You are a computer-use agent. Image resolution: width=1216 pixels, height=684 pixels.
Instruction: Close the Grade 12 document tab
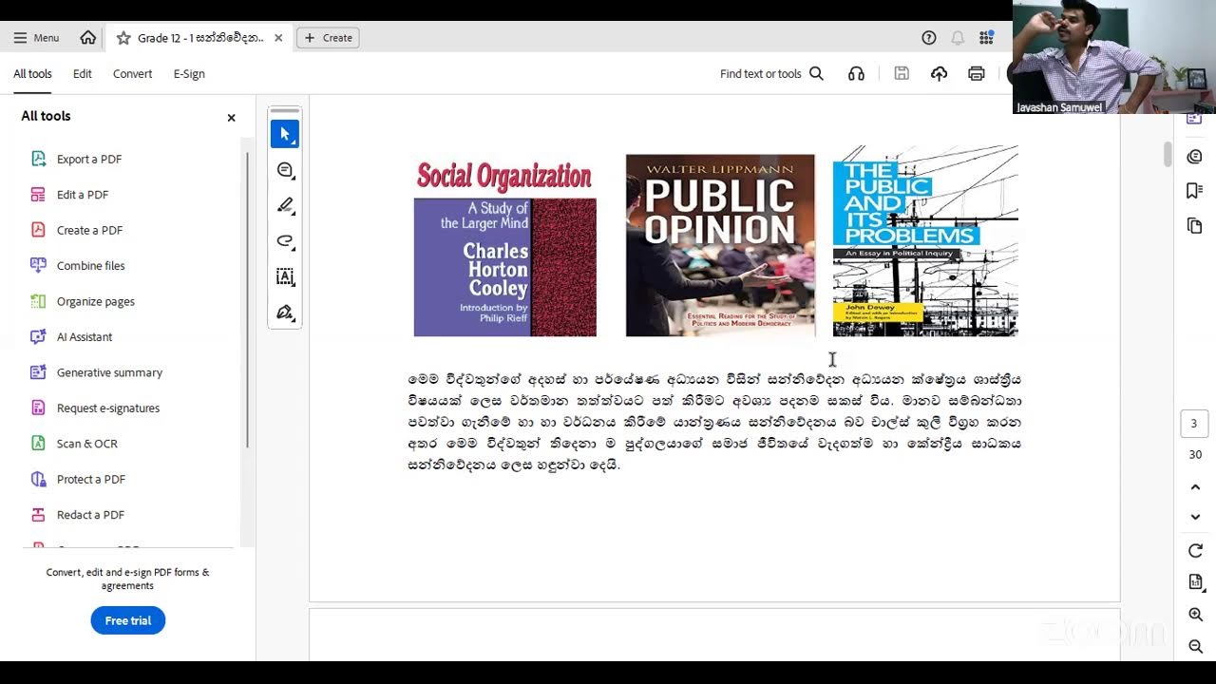[x=278, y=38]
